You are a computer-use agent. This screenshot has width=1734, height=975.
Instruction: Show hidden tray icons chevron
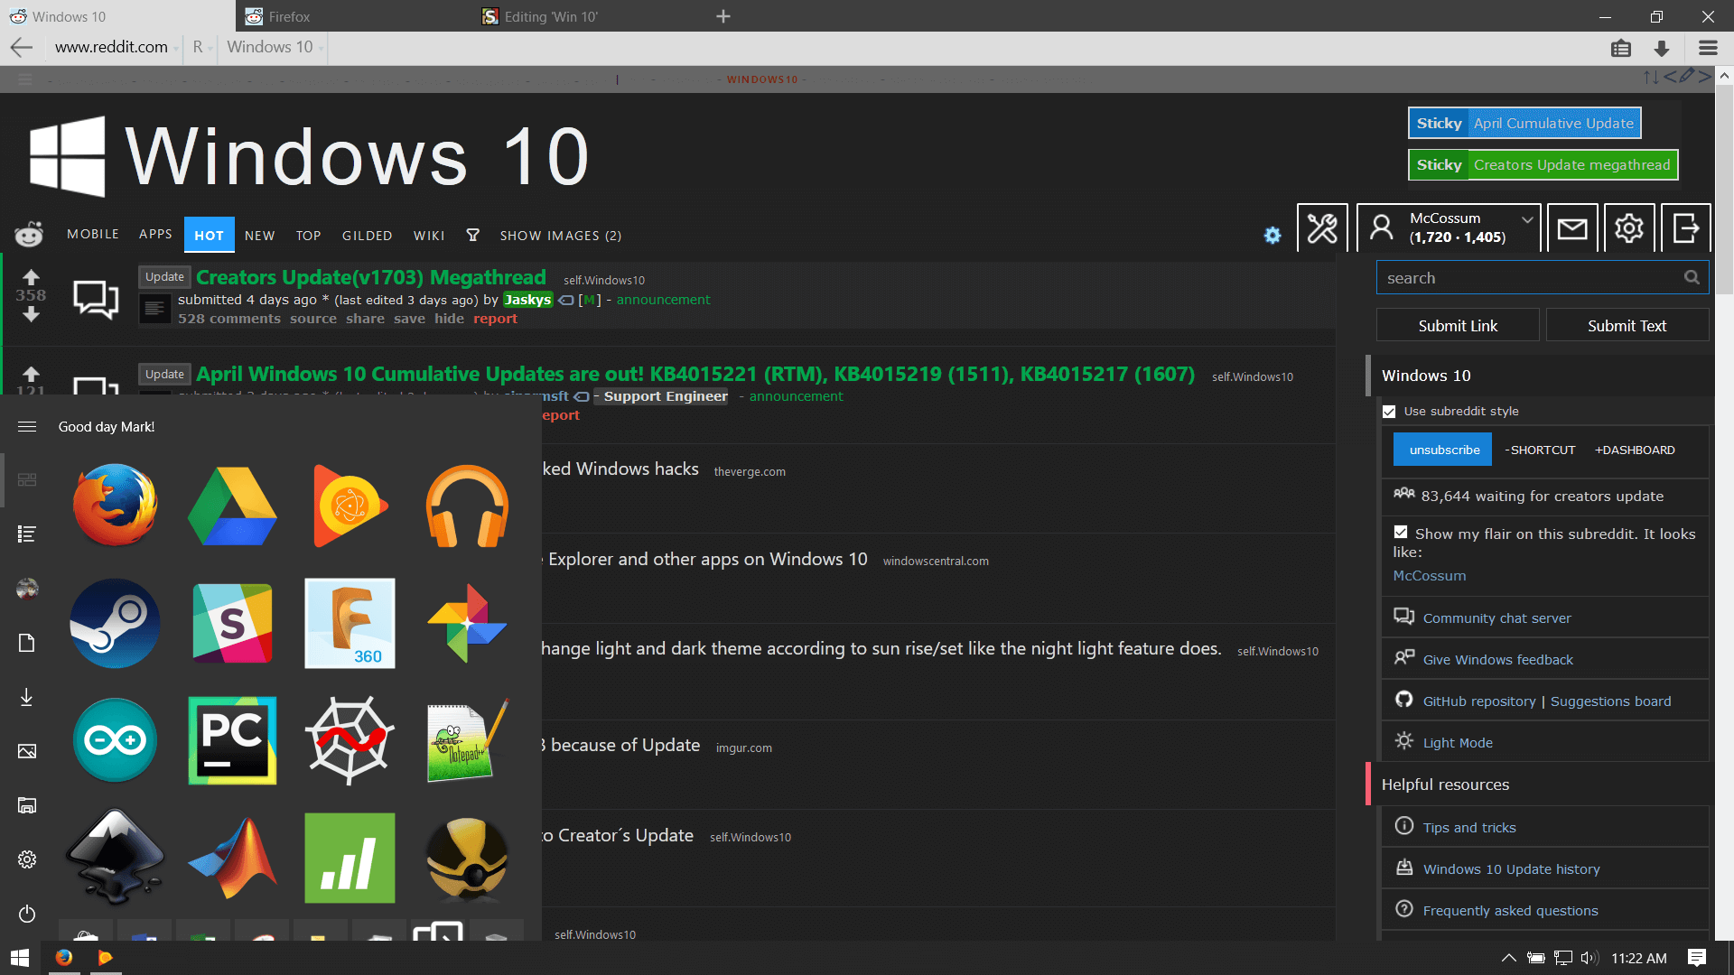[x=1508, y=958]
